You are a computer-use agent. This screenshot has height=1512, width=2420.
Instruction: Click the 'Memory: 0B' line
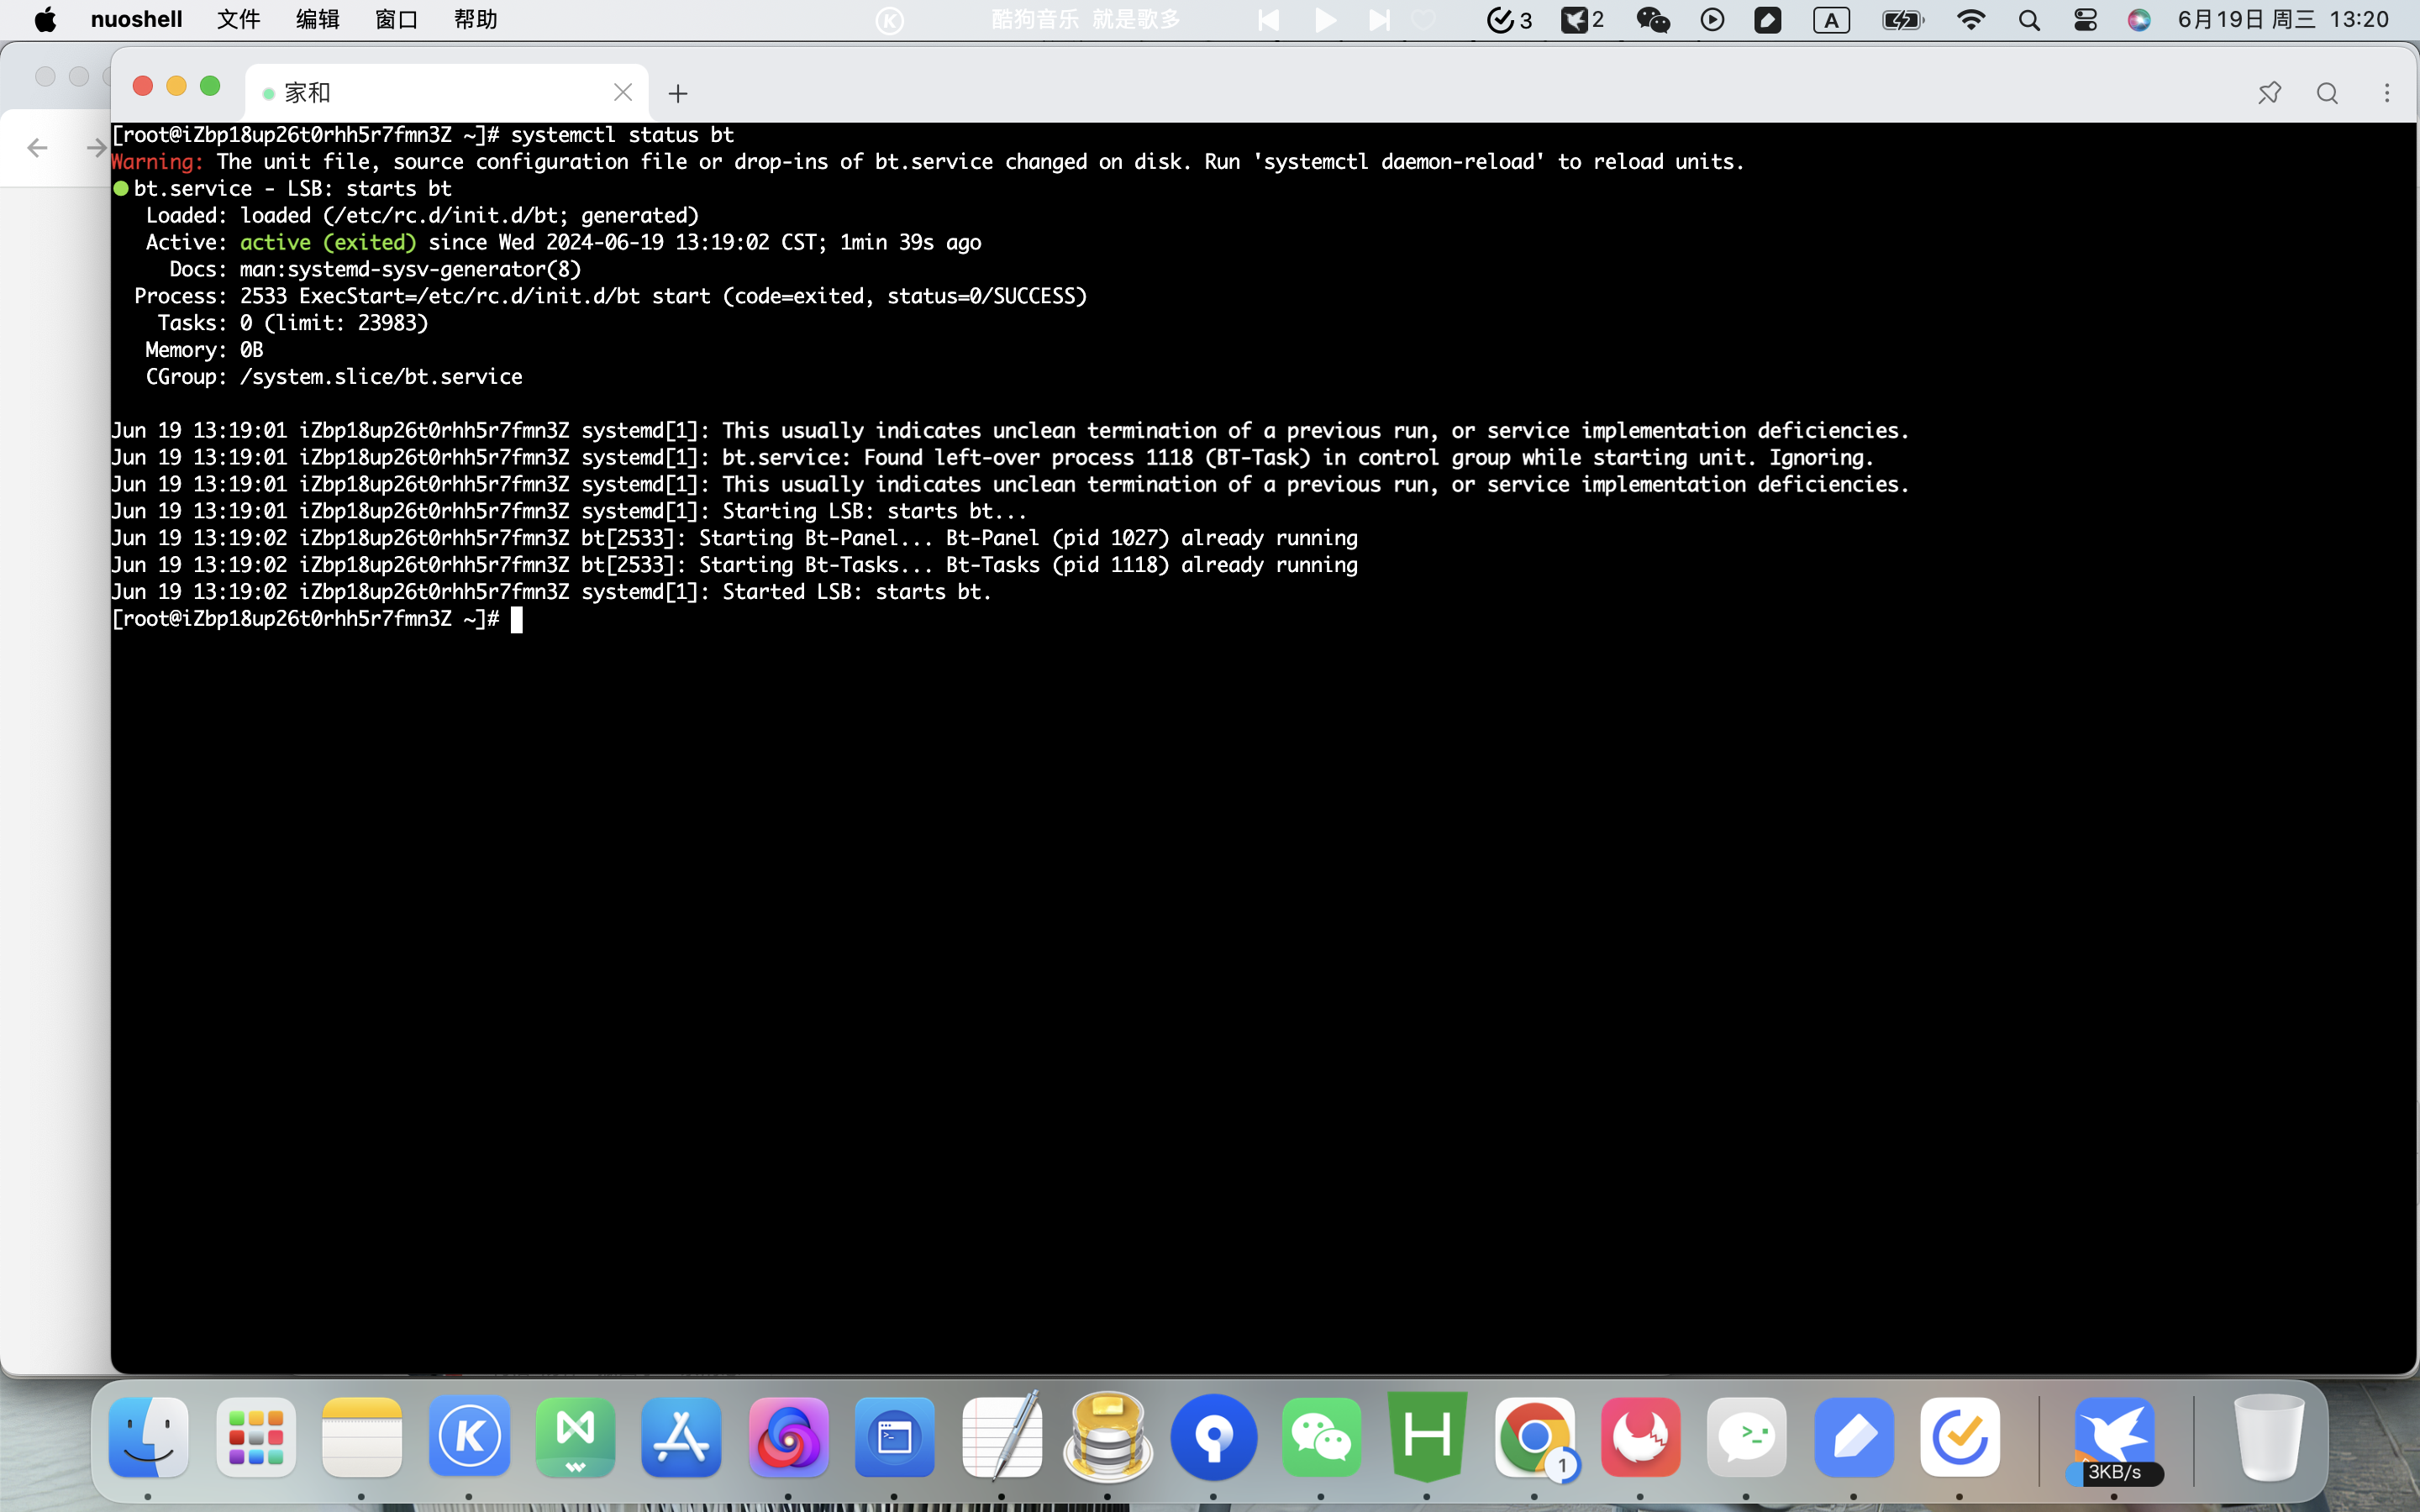(x=204, y=349)
